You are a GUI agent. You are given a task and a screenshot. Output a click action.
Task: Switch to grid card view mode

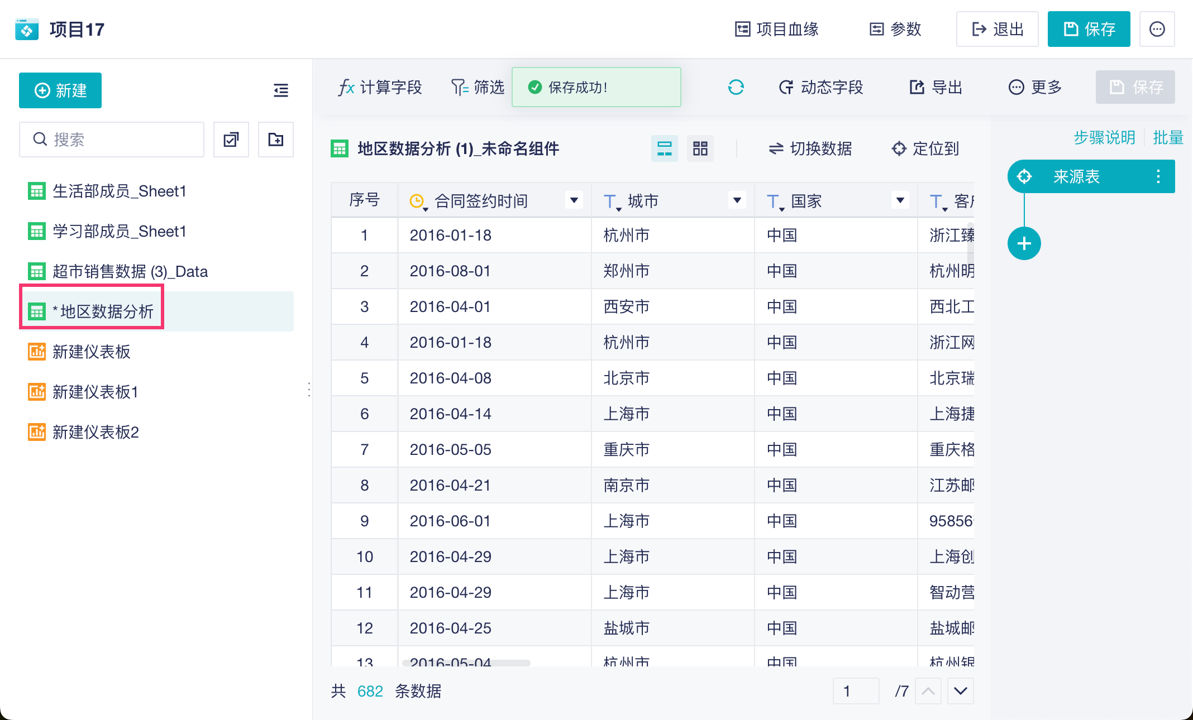(700, 148)
